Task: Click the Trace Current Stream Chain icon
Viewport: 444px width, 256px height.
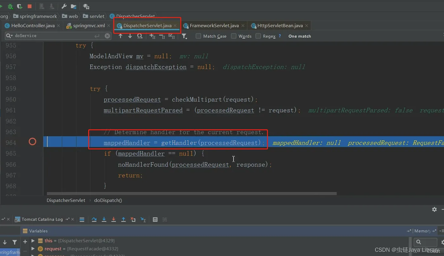Action: (x=165, y=220)
